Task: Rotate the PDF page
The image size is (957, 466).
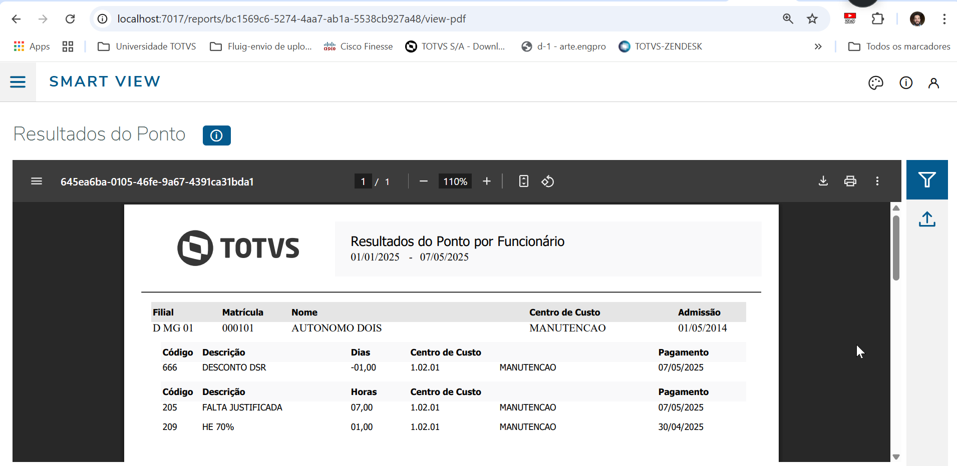Action: tap(547, 181)
